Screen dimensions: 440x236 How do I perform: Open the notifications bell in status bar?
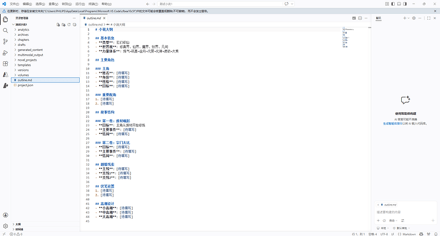coord(436,233)
